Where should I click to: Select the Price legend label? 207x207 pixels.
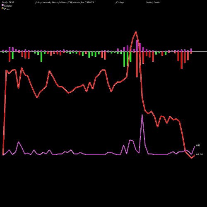[x=7, y=9]
